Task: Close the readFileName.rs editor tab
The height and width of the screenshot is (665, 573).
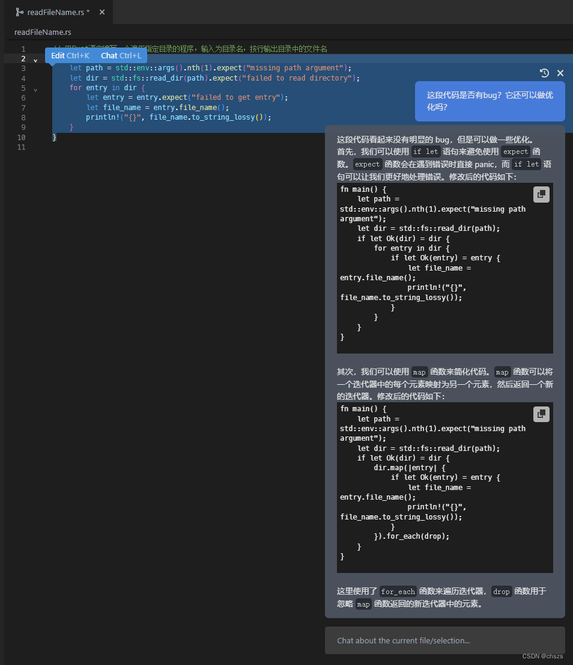Action: click(x=102, y=12)
